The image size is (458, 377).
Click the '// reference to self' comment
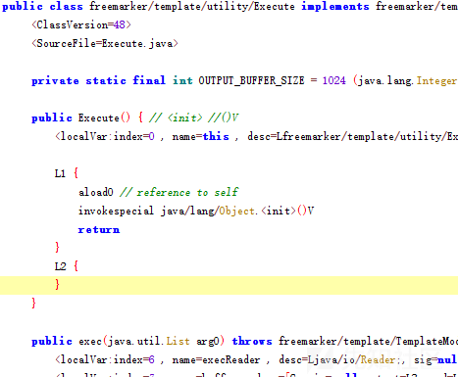coord(179,192)
